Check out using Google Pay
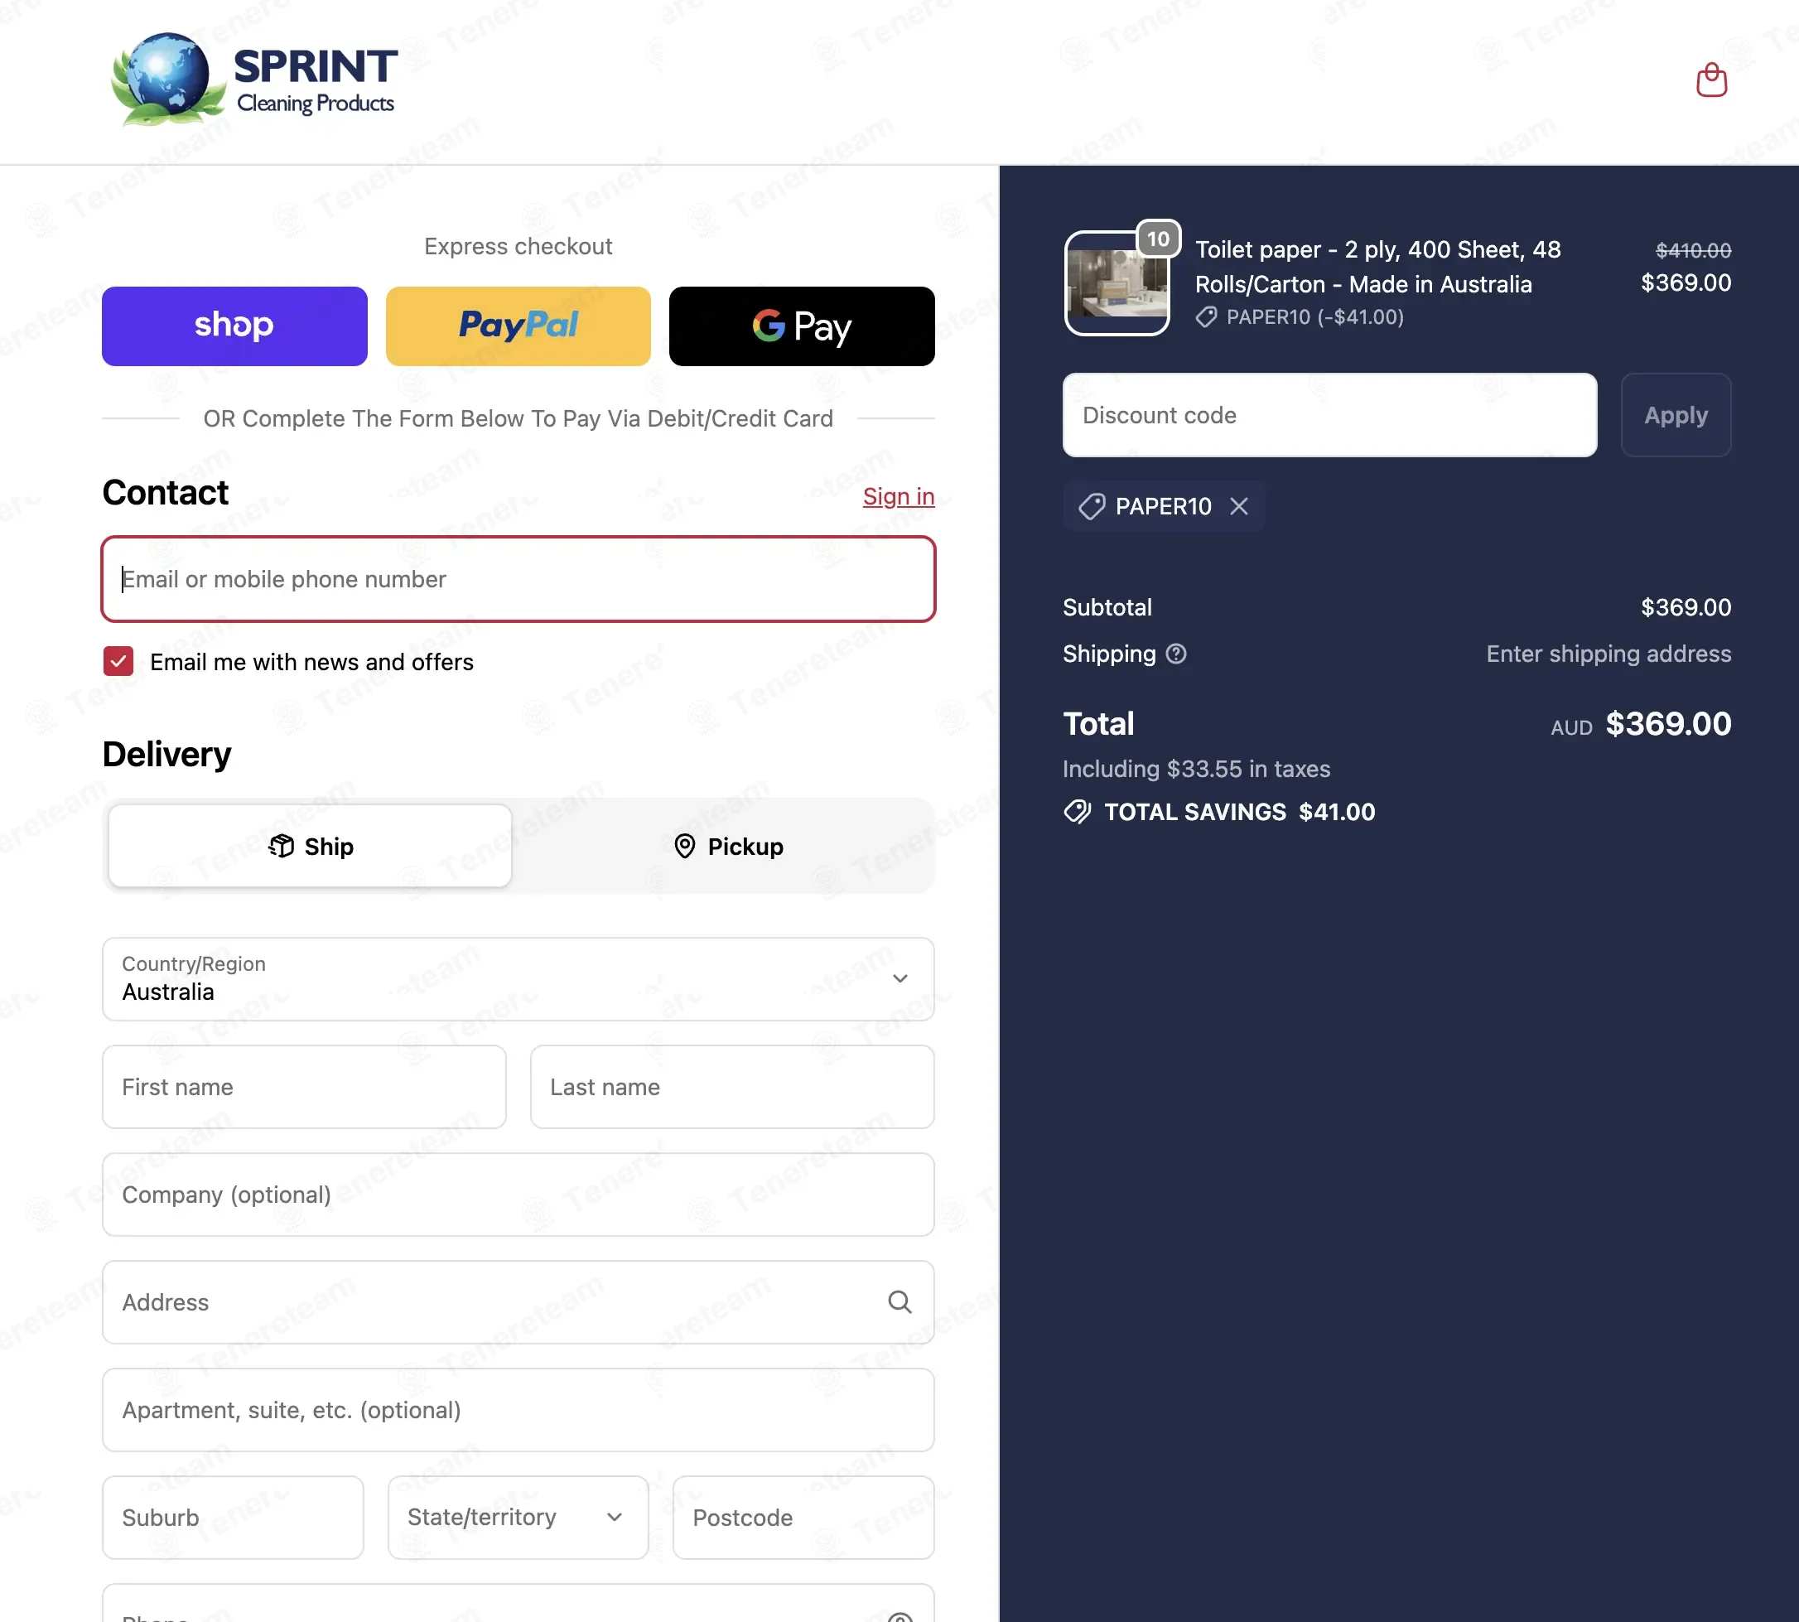The image size is (1799, 1622). 802,326
